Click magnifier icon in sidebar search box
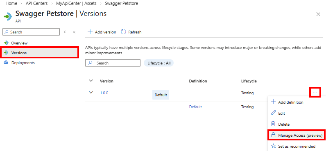Viewport: 326px width, 151px height. point(7,32)
